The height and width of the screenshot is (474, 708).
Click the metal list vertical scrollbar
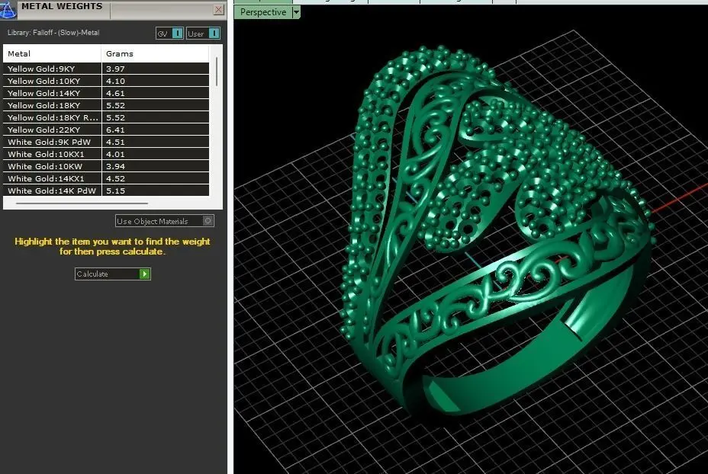(x=217, y=72)
